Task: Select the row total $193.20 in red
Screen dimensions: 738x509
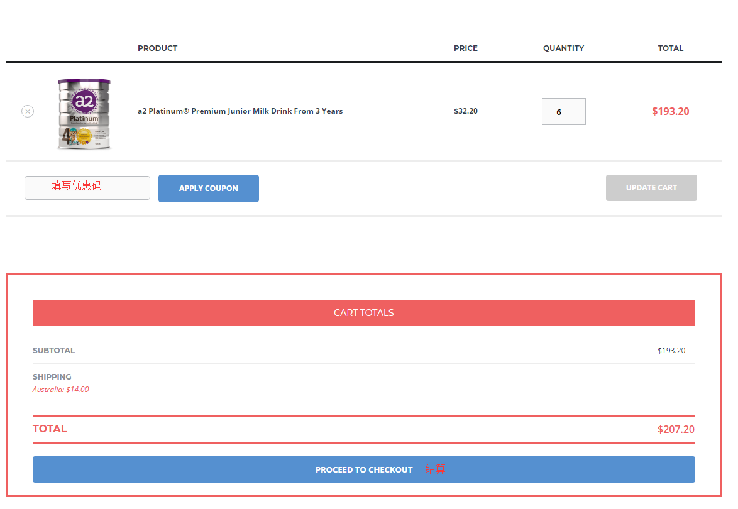Action: point(670,111)
